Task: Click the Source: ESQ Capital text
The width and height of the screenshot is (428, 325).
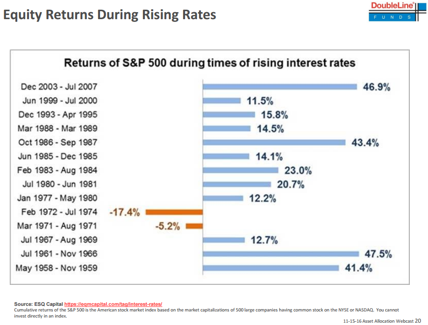Action: [x=38, y=304]
